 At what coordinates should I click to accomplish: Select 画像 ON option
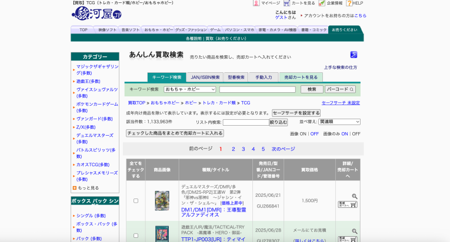point(303,134)
